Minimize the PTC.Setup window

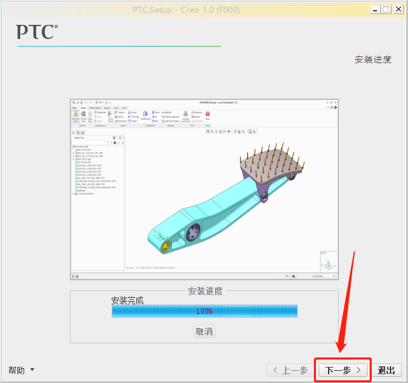375,9
